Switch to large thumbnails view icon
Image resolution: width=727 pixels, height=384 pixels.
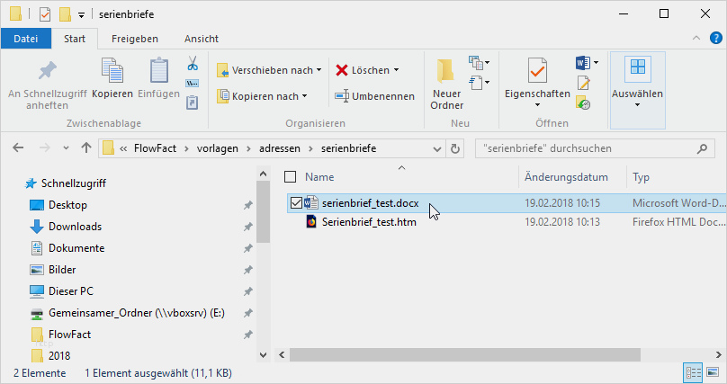click(713, 372)
